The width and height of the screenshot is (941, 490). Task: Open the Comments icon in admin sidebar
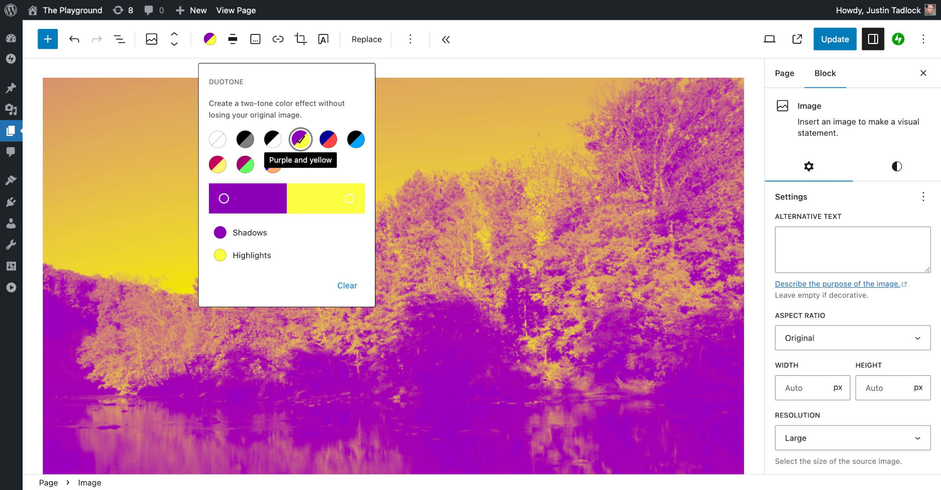click(11, 152)
